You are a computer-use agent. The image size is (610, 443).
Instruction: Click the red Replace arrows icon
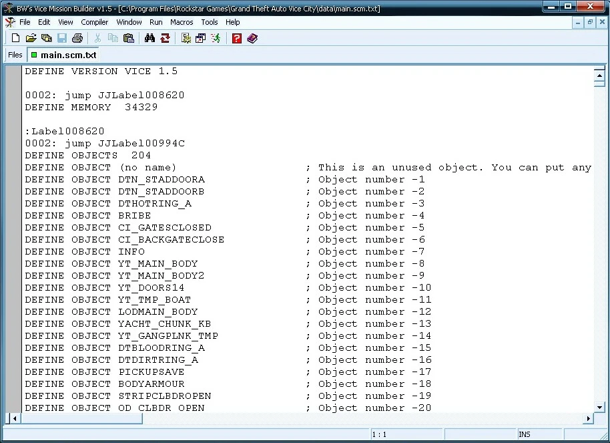pyautogui.click(x=165, y=38)
